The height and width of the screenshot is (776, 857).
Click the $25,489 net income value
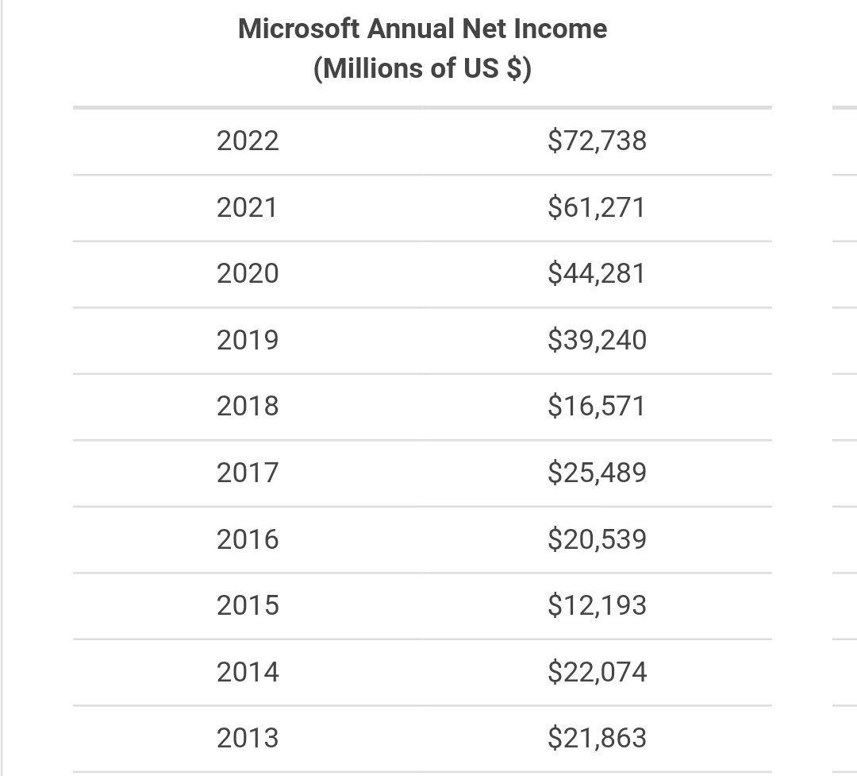(x=597, y=473)
